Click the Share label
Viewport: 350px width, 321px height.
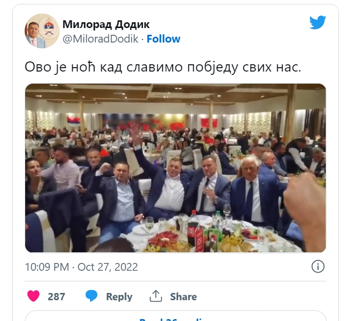pyautogui.click(x=183, y=297)
